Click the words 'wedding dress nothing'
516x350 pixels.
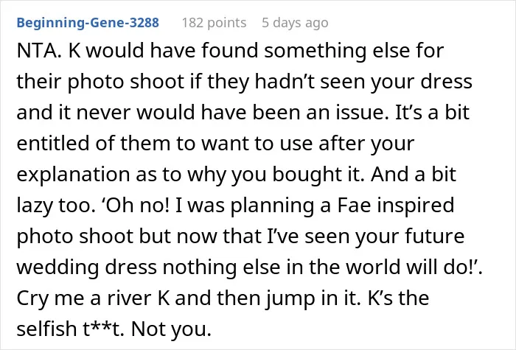[x=126, y=267]
